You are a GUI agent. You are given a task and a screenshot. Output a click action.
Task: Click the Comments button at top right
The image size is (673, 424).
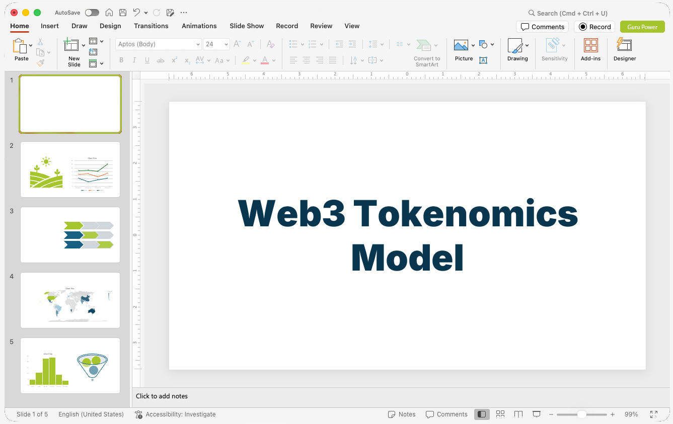click(x=543, y=27)
